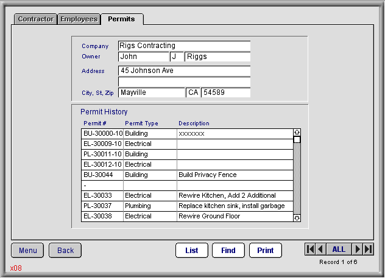The image size is (385, 278).
Task: Select permit EL-30012-10
Action: 102,164
